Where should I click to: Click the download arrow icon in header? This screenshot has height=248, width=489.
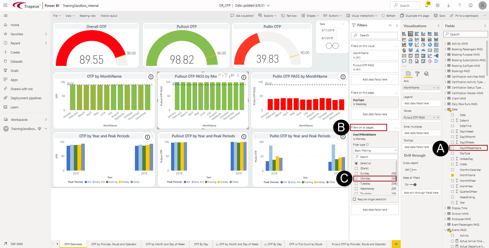tap(449, 5)
